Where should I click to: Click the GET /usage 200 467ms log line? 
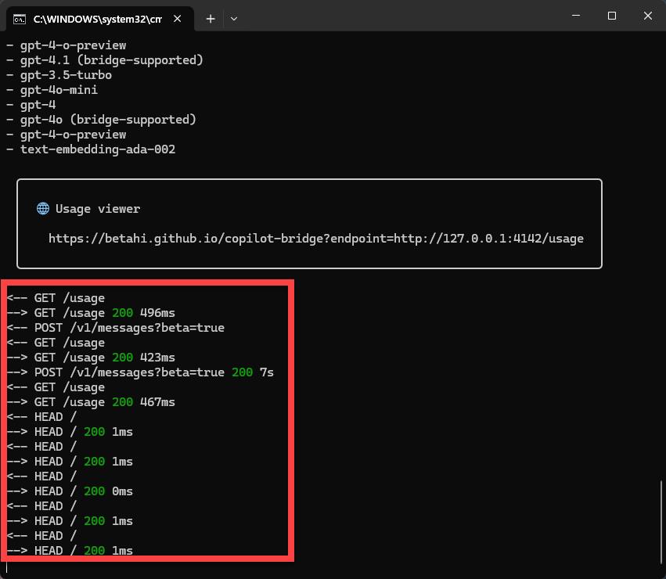click(91, 402)
